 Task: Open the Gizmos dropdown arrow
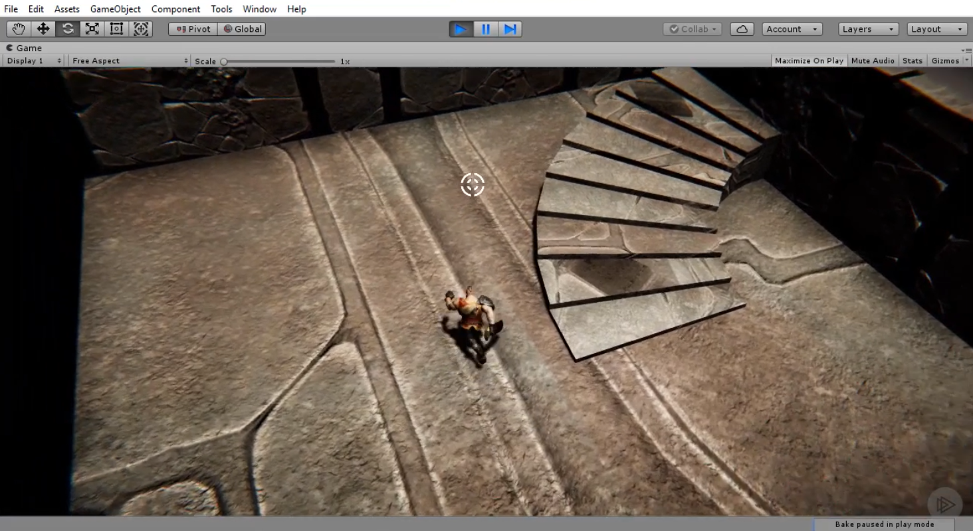[966, 61]
